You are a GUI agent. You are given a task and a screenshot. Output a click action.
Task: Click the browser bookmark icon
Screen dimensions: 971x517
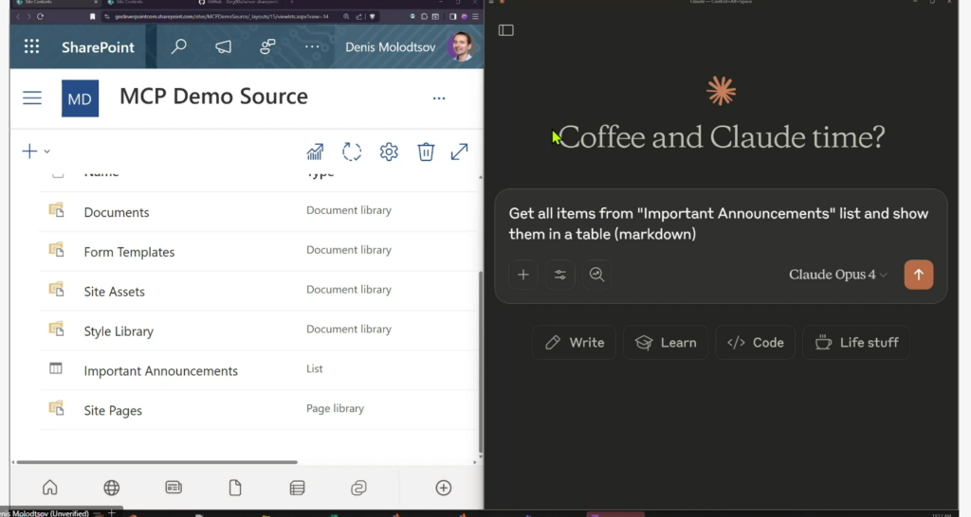tap(92, 17)
